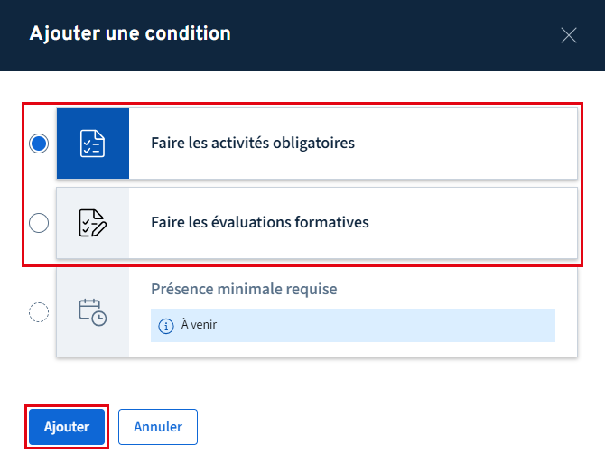Screen dimensions: 605x463
Task: Click the info icon beside À venir
Action: point(165,326)
